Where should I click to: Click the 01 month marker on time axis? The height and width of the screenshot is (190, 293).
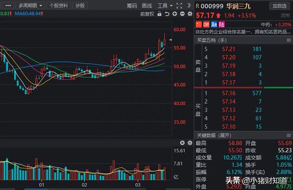(x=42, y=185)
